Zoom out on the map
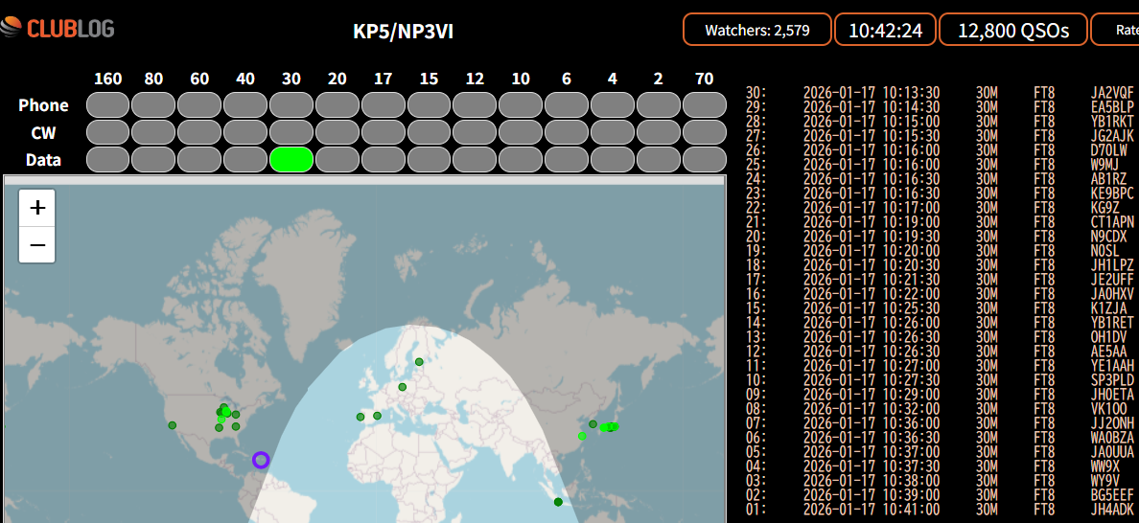1139x523 pixels. click(x=37, y=245)
